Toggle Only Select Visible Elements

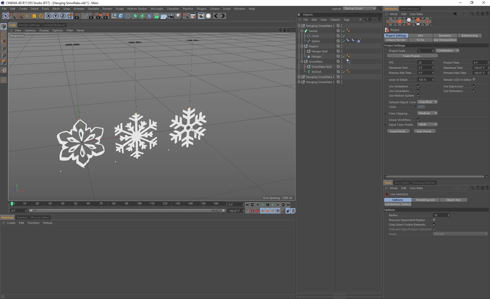click(434, 225)
